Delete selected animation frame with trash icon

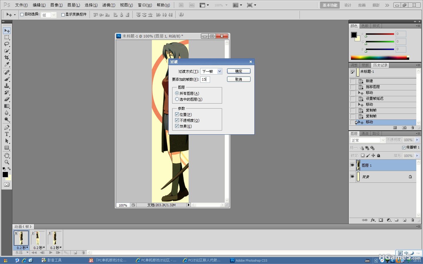(83, 253)
